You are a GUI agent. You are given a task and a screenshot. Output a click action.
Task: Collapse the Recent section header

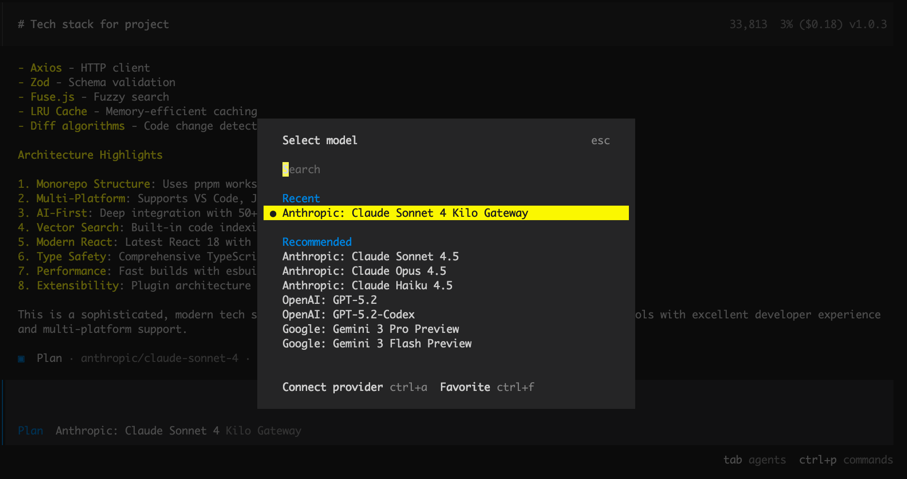coord(301,198)
